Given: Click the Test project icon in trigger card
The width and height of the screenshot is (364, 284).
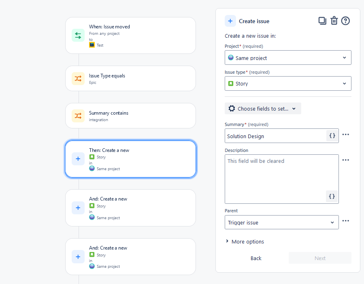Looking at the screenshot, I should tap(92, 45).
